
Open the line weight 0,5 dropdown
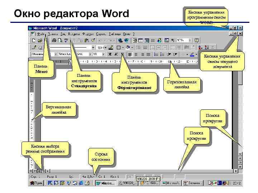click(x=105, y=48)
